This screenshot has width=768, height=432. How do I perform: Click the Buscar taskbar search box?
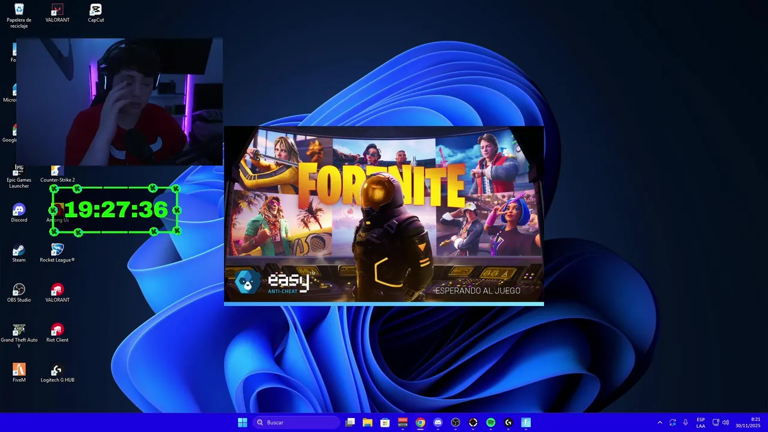[x=296, y=422]
